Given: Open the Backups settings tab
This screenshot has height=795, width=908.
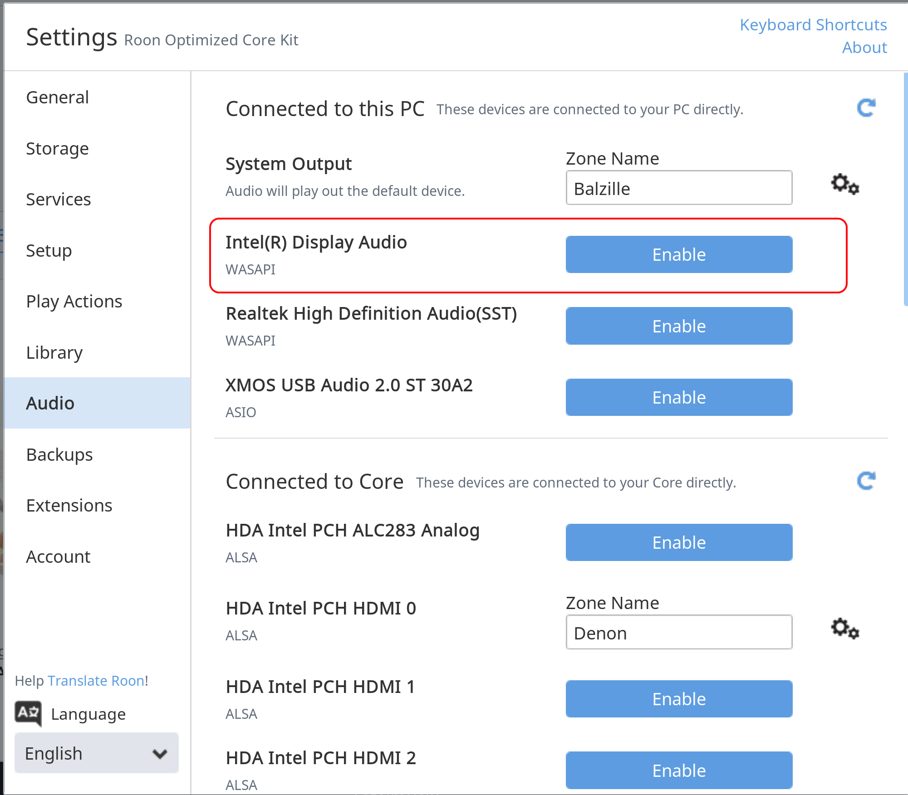Looking at the screenshot, I should coord(97,454).
